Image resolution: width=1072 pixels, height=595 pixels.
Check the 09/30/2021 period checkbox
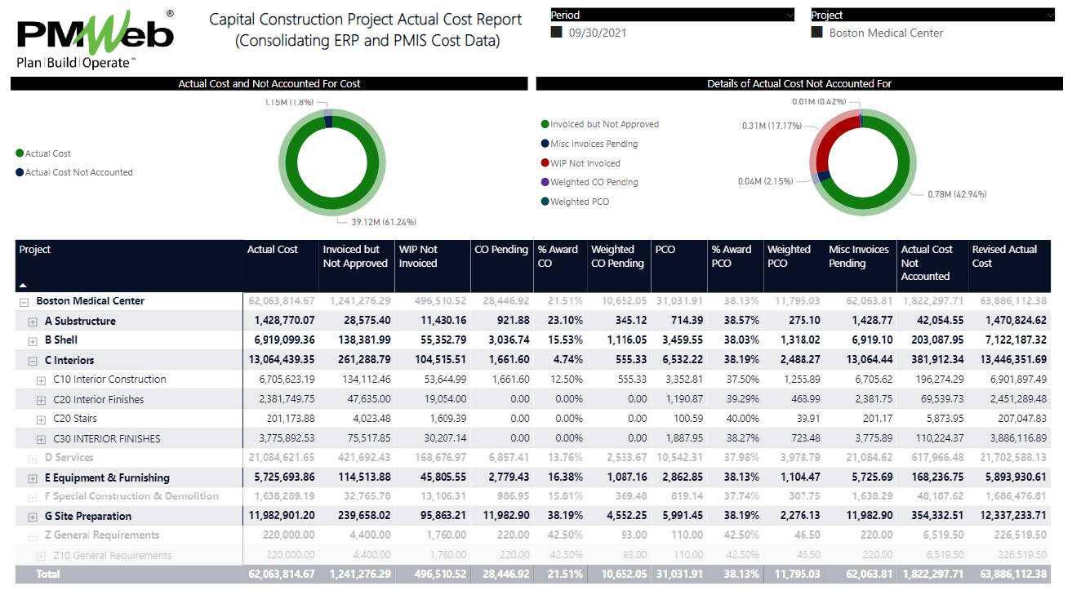(557, 33)
